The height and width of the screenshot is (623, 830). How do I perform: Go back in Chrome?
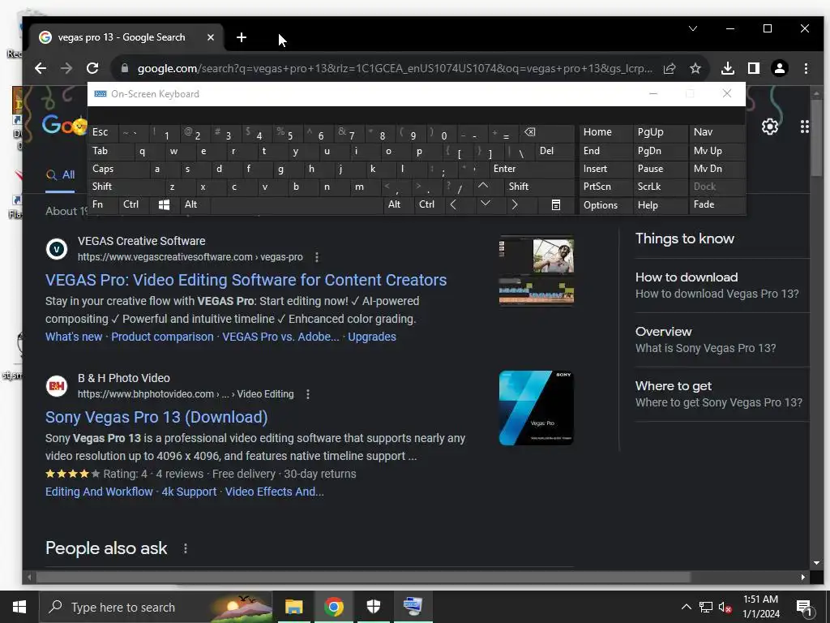(x=41, y=68)
